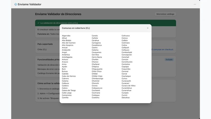The height and width of the screenshot is (119, 211).
Task: Click Cañete in the list
Action: tap(95, 38)
